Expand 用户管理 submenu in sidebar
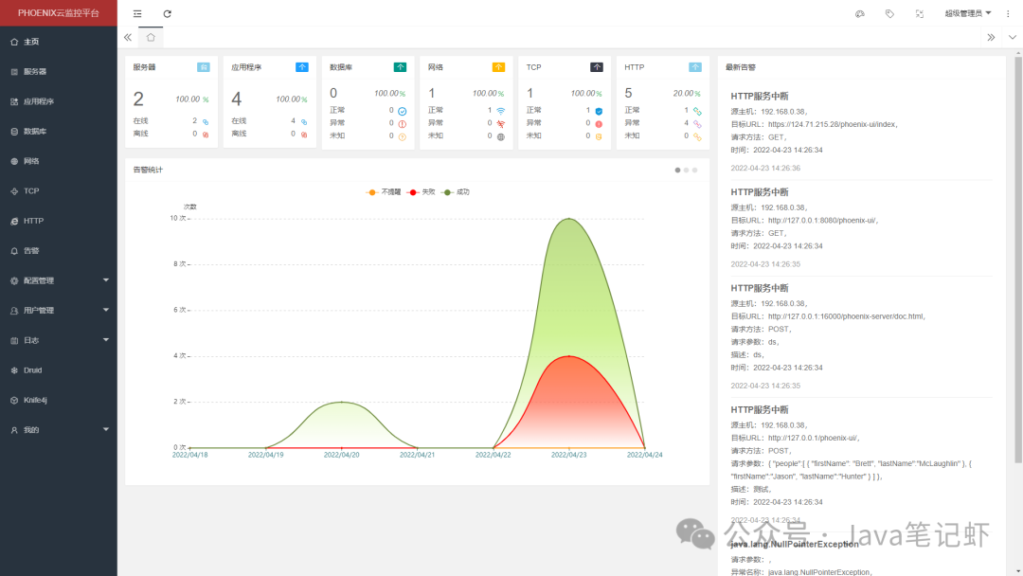1023x576 pixels. point(59,311)
